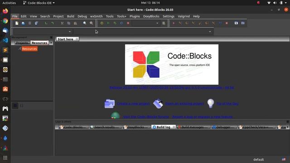
Task: Click the Save all files icon
Action: (36, 23)
